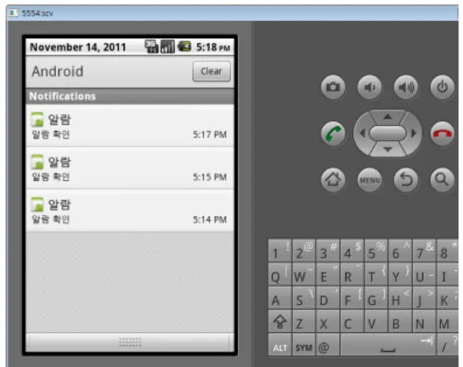Click the green call button
Image resolution: width=463 pixels, height=367 pixels.
point(333,133)
